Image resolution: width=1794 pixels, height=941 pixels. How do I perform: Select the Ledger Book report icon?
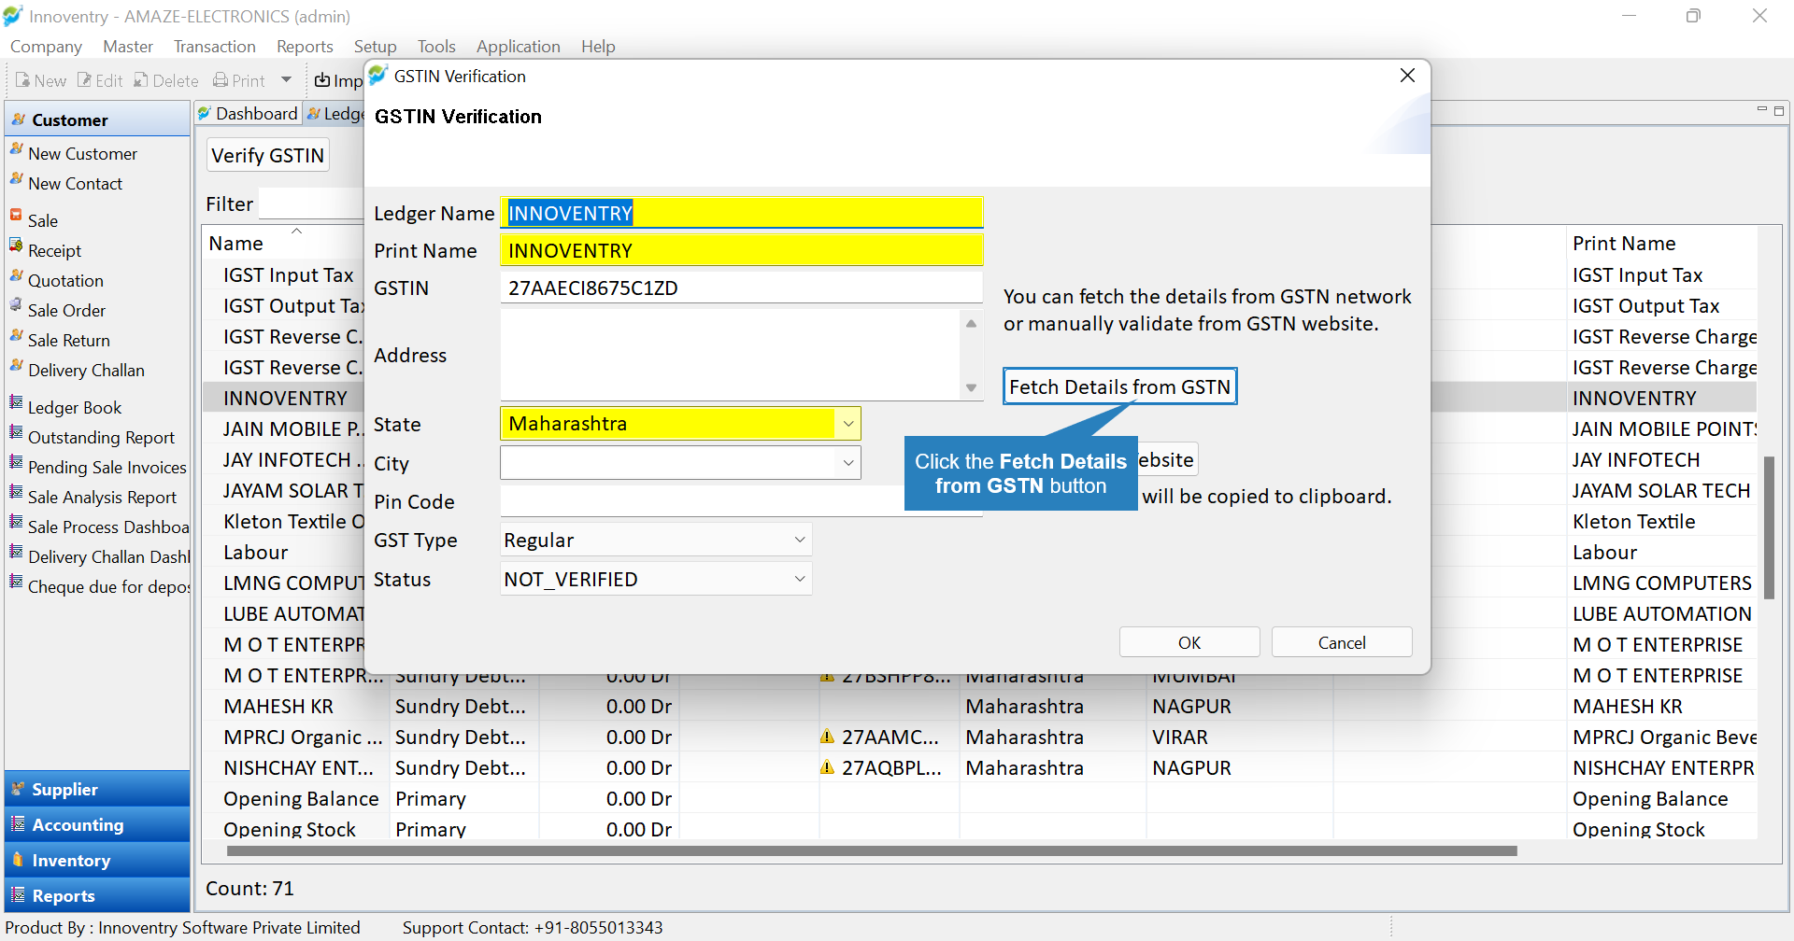coord(16,402)
